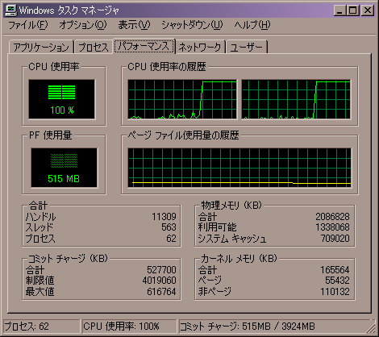Click the page file usage history graph
Image resolution: width=379 pixels, height=337 pixels.
pyautogui.click(x=239, y=168)
